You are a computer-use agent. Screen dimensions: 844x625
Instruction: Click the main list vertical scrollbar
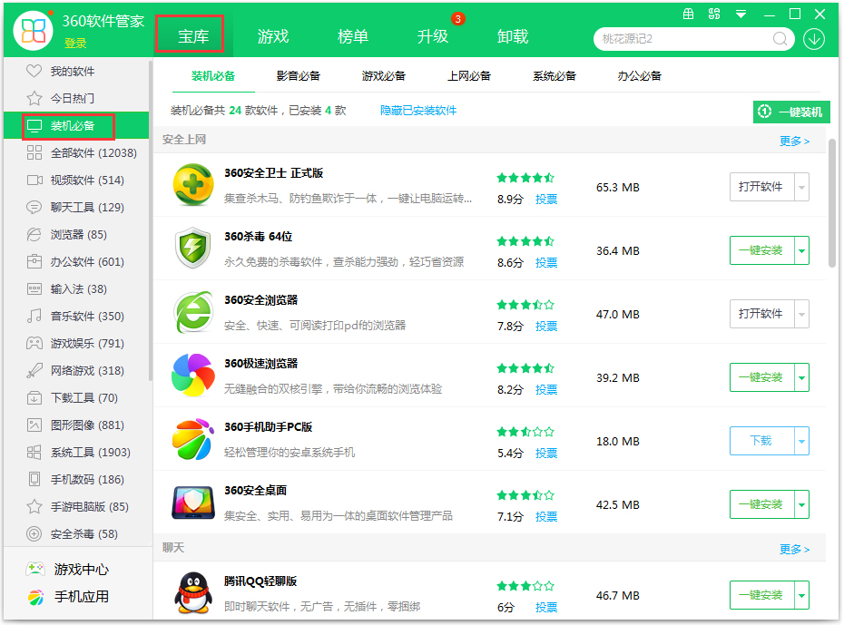[x=832, y=203]
